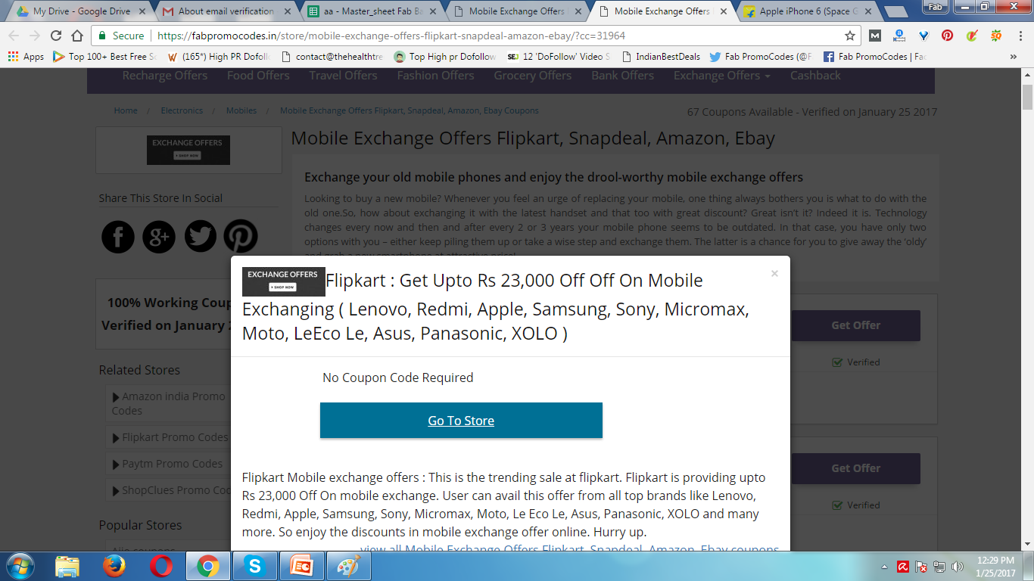
Task: Open the Apple iPhone 6 tab
Action: [807, 11]
